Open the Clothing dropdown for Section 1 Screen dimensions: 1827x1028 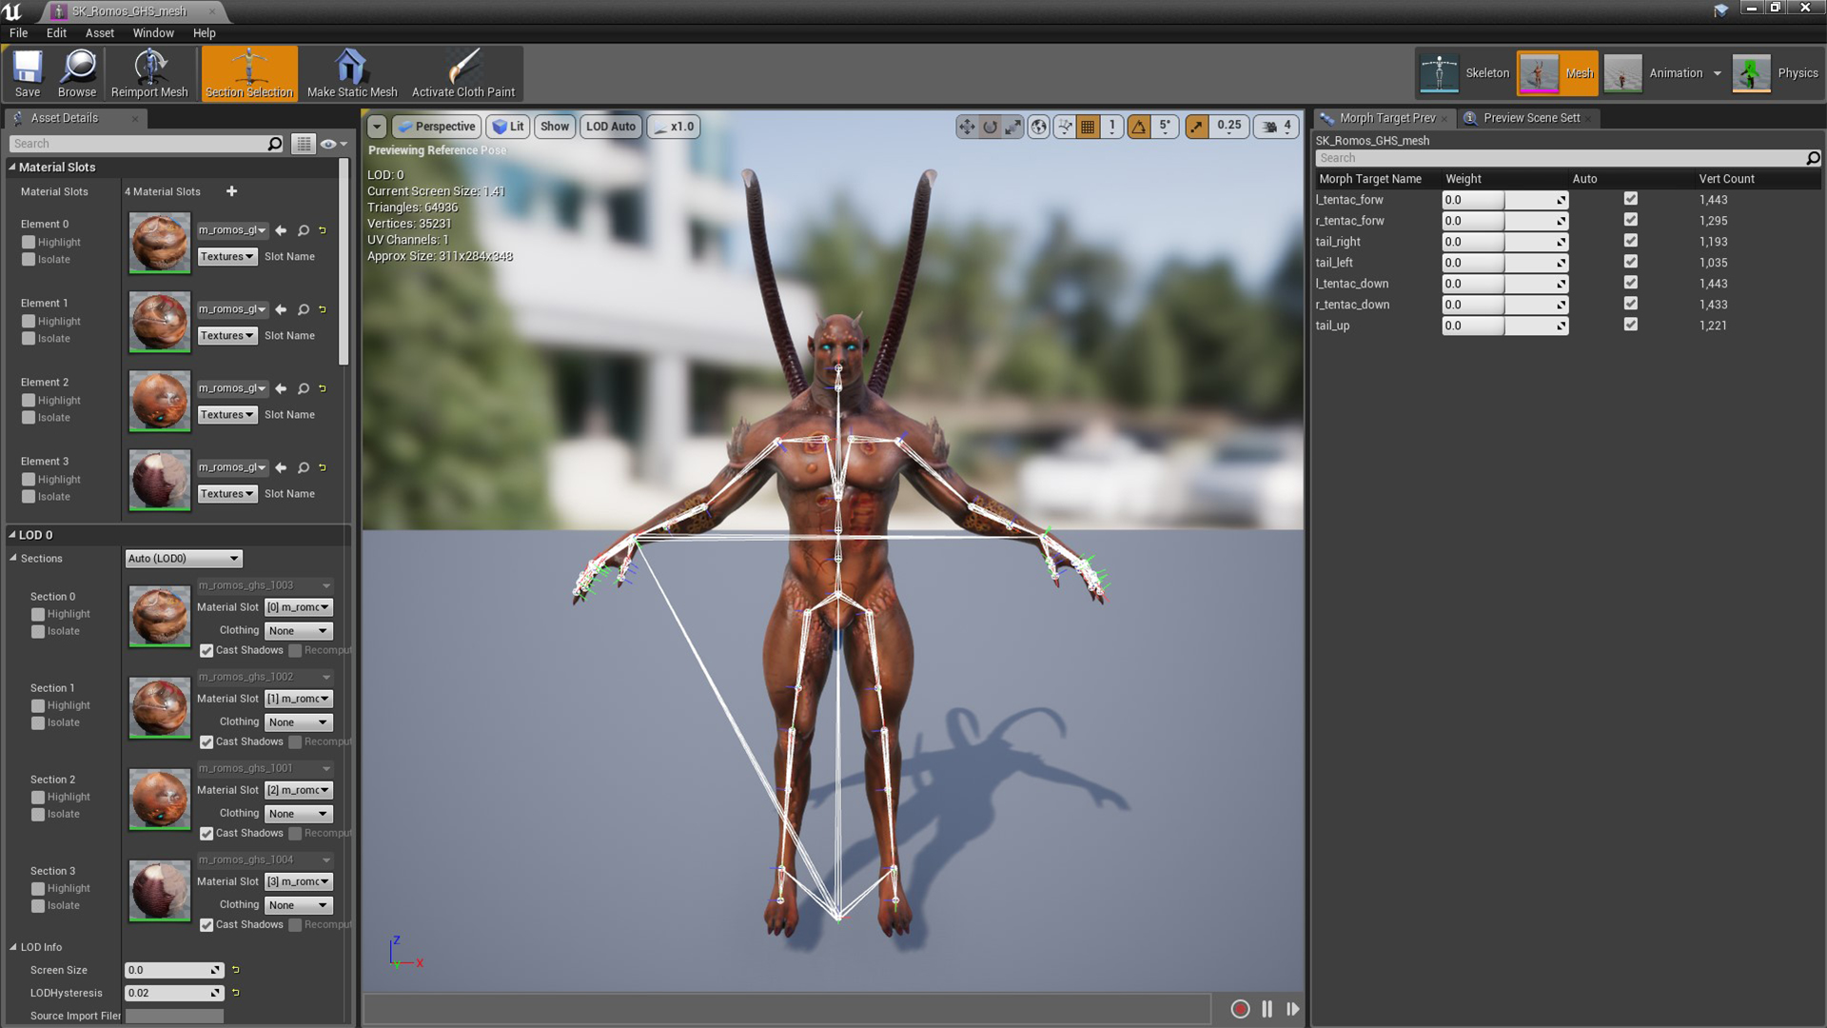pyautogui.click(x=298, y=722)
